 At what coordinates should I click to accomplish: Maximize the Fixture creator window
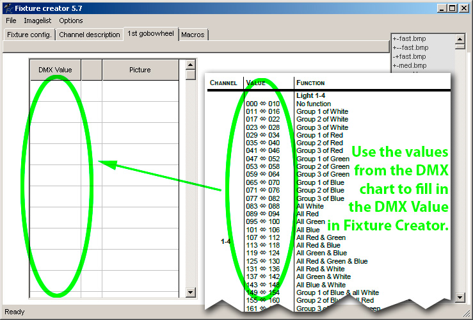pos(452,8)
